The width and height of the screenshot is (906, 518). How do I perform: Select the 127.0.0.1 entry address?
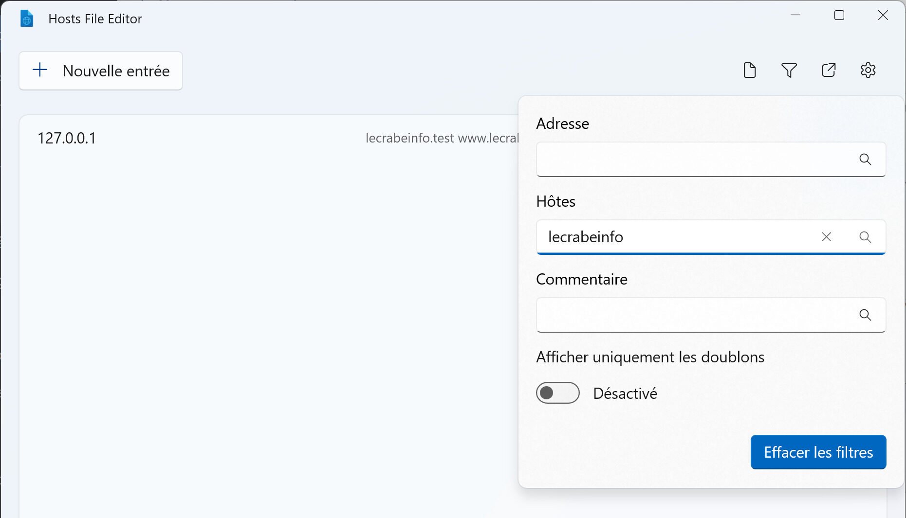[x=67, y=138]
